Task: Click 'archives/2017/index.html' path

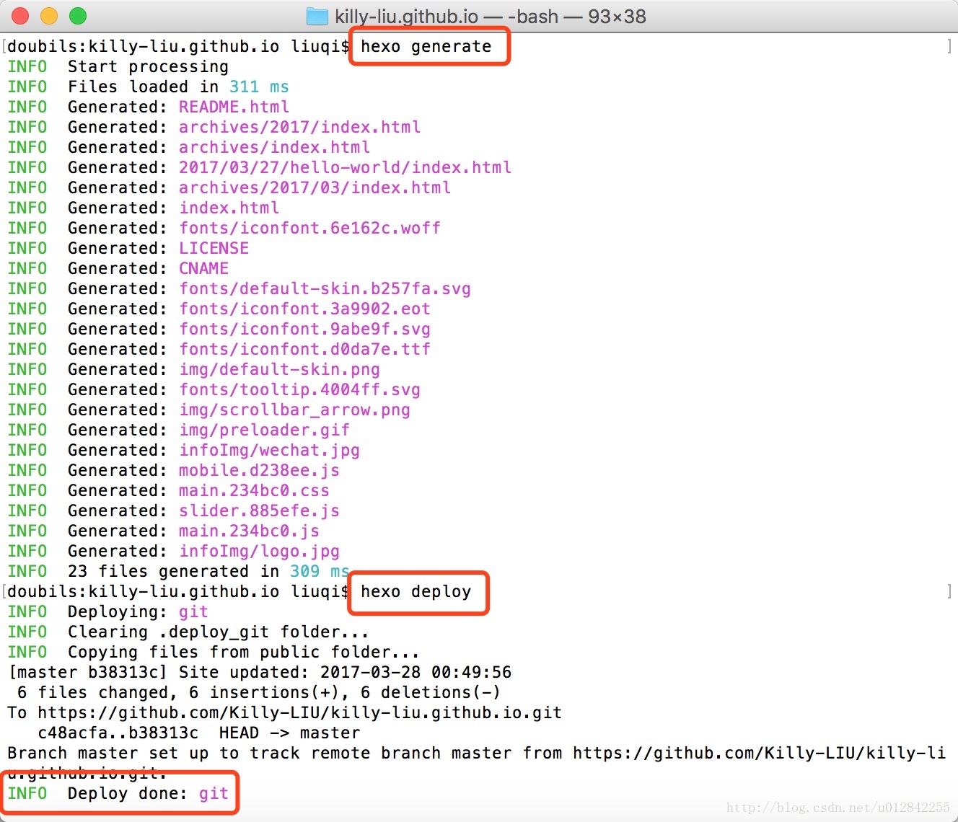Action: point(300,128)
